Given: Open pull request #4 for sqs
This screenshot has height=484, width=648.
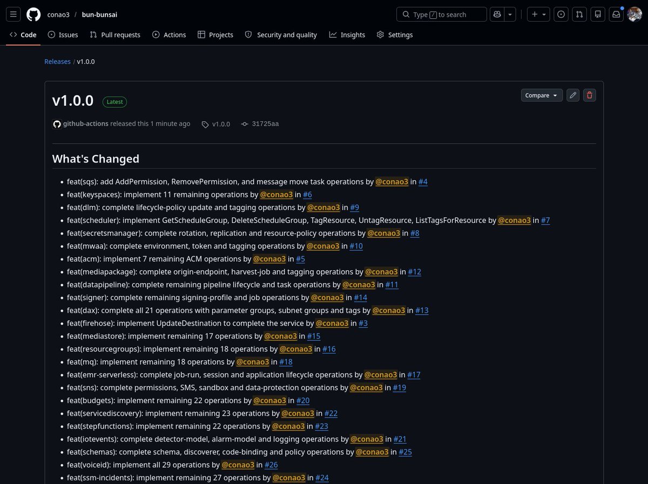Looking at the screenshot, I should tap(423, 182).
